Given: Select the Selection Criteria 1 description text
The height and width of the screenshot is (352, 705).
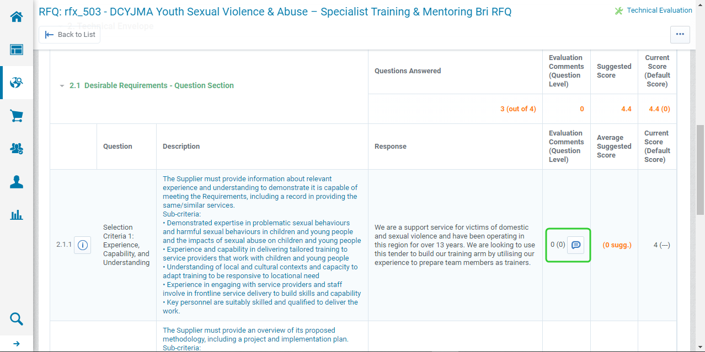Looking at the screenshot, I should 262,245.
